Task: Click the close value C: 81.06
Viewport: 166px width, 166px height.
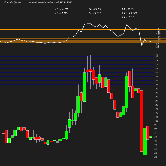Action: pos(61,13)
